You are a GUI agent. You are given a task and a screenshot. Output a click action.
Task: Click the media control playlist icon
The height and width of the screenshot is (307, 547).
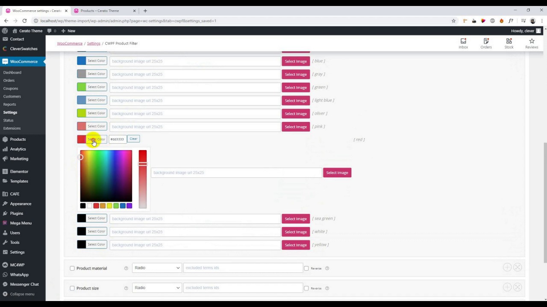point(523,21)
